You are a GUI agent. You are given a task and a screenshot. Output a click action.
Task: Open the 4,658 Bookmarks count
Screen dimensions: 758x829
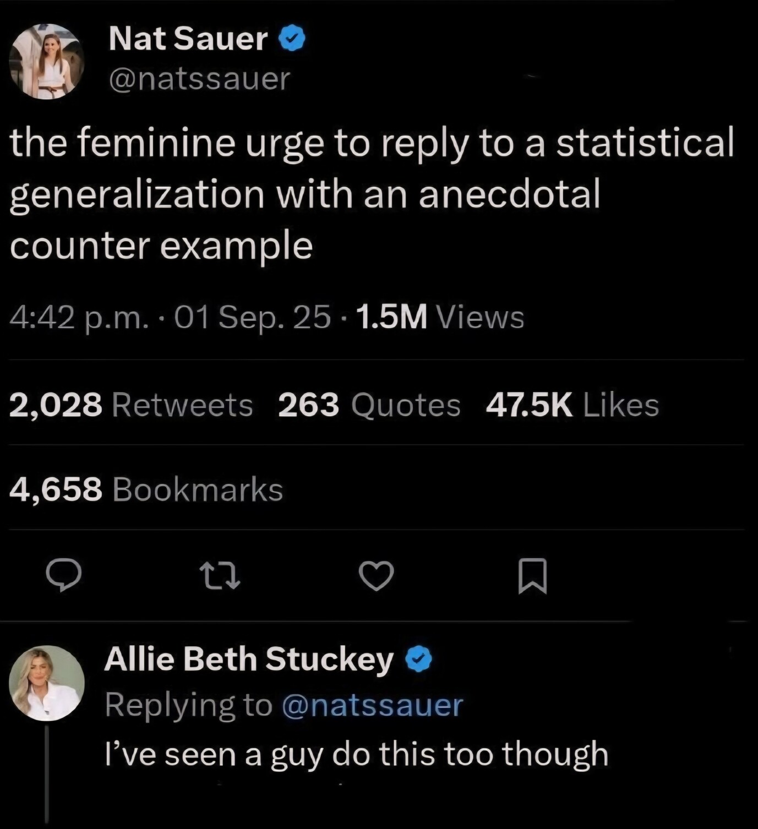point(146,489)
